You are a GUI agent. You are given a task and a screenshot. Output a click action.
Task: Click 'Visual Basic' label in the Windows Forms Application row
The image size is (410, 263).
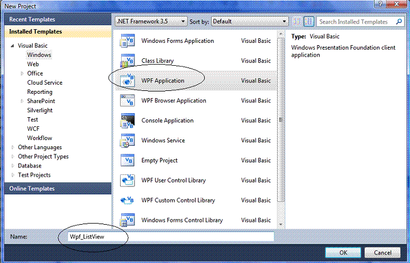256,41
